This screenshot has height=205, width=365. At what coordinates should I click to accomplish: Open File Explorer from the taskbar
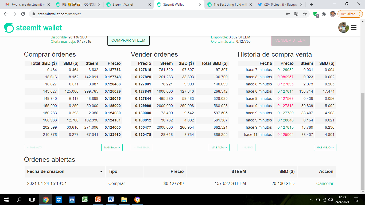click(124, 200)
